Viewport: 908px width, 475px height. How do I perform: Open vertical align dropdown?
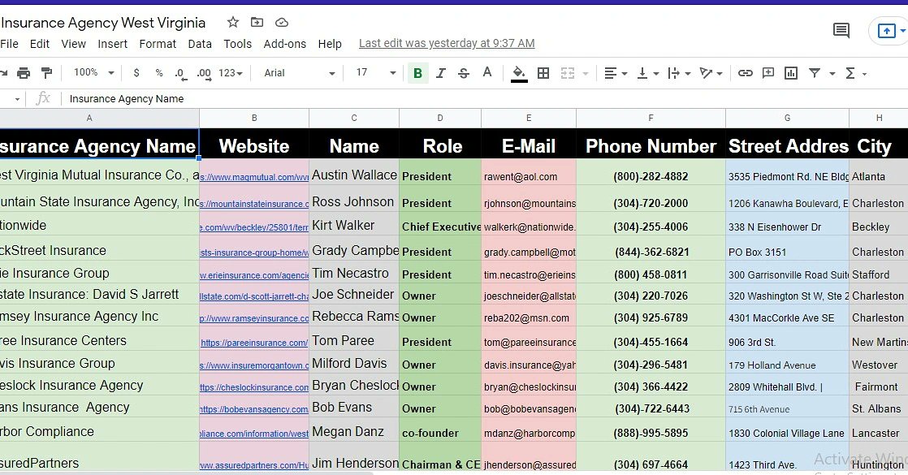click(647, 74)
